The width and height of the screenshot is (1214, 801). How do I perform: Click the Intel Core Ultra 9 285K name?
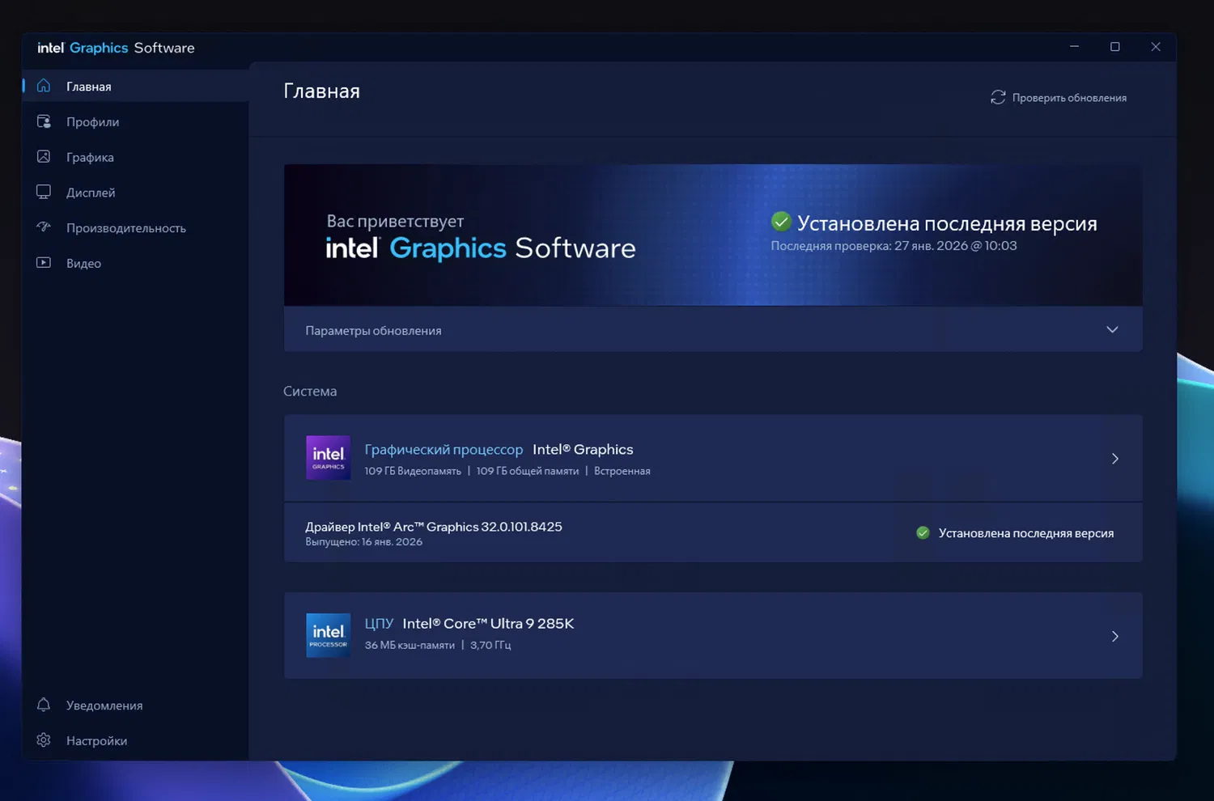(488, 623)
